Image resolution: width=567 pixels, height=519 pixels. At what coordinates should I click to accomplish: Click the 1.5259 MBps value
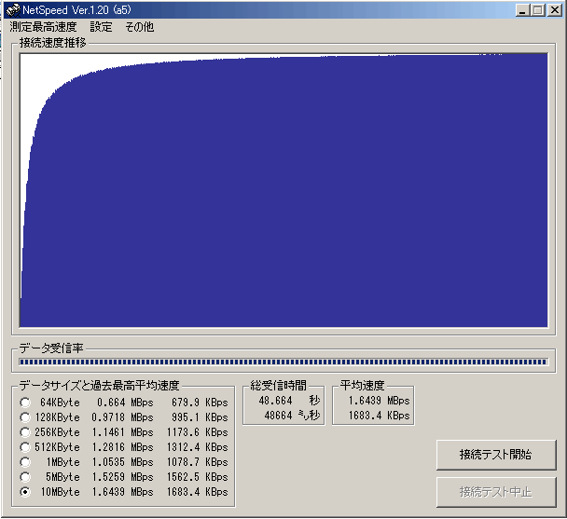122,477
